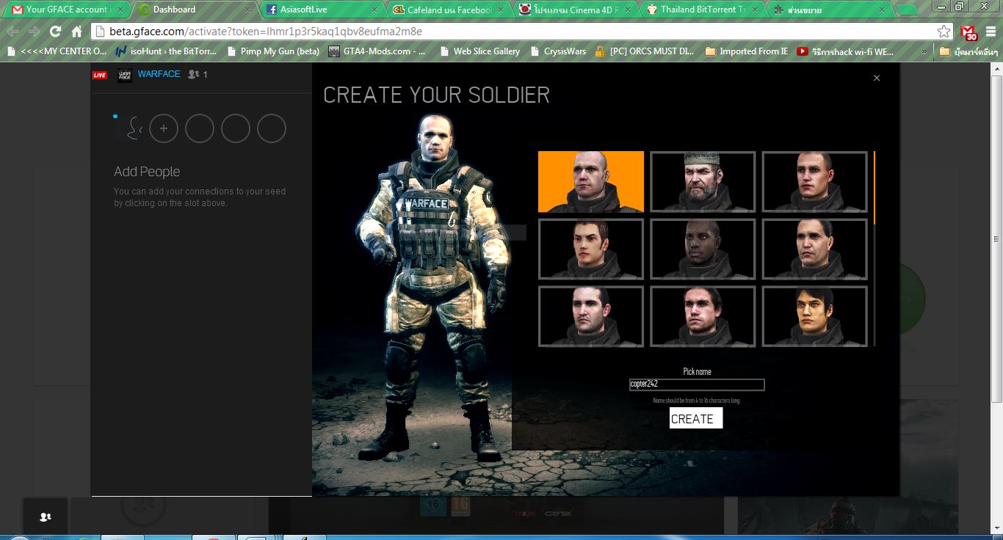Open the friends panel icon at bottom left

46,517
